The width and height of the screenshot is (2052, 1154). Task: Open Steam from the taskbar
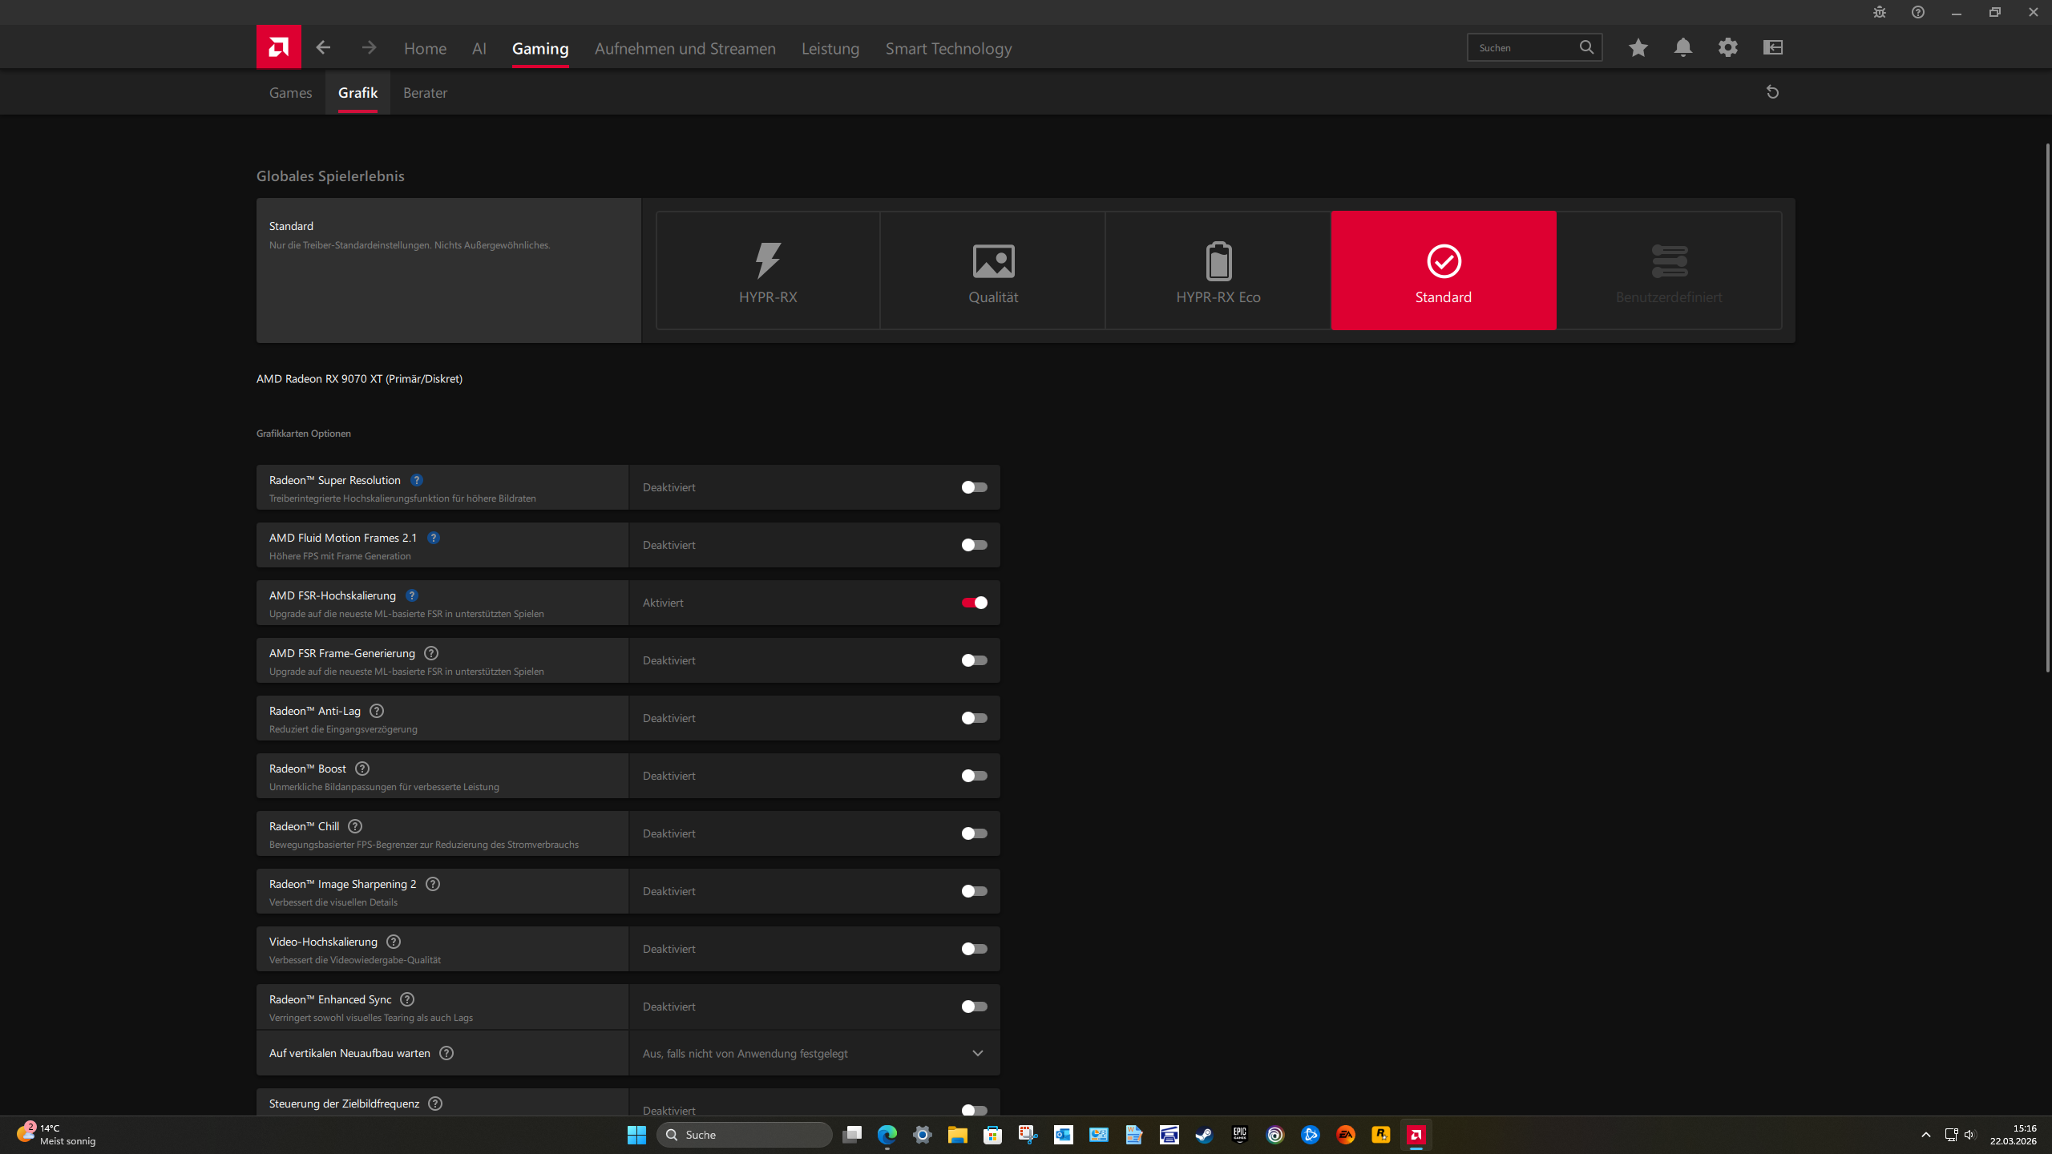[x=1204, y=1135]
